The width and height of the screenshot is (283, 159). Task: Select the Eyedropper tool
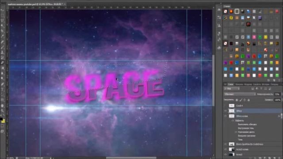[x=2, y=36]
